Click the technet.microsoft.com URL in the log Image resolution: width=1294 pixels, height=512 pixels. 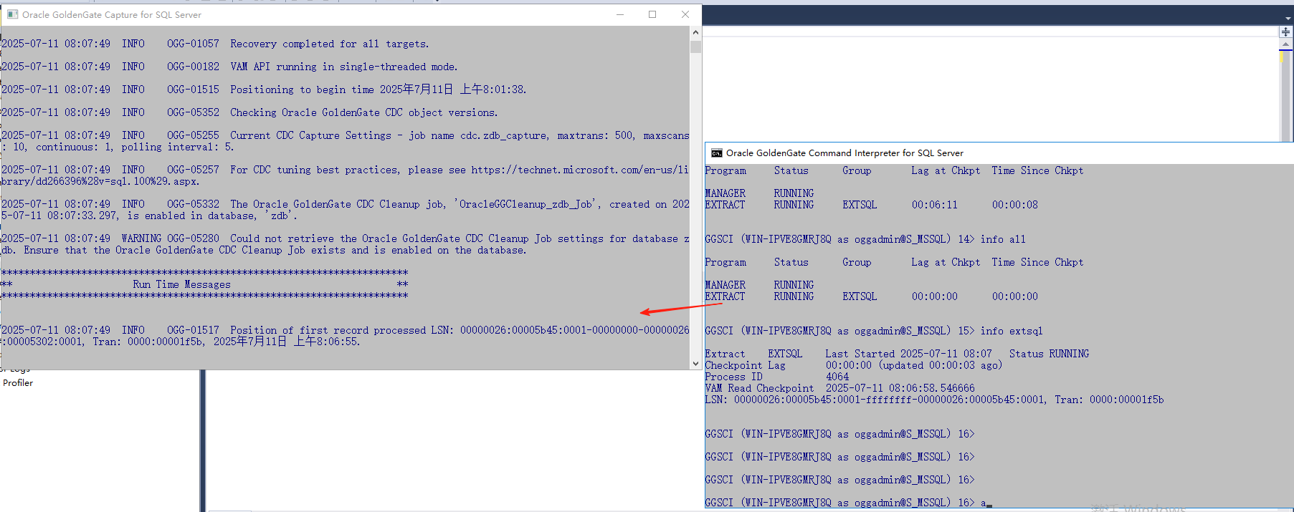click(x=579, y=170)
